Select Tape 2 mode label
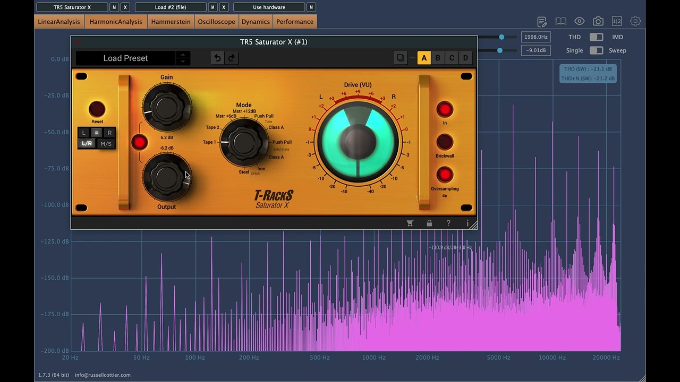 (212, 128)
